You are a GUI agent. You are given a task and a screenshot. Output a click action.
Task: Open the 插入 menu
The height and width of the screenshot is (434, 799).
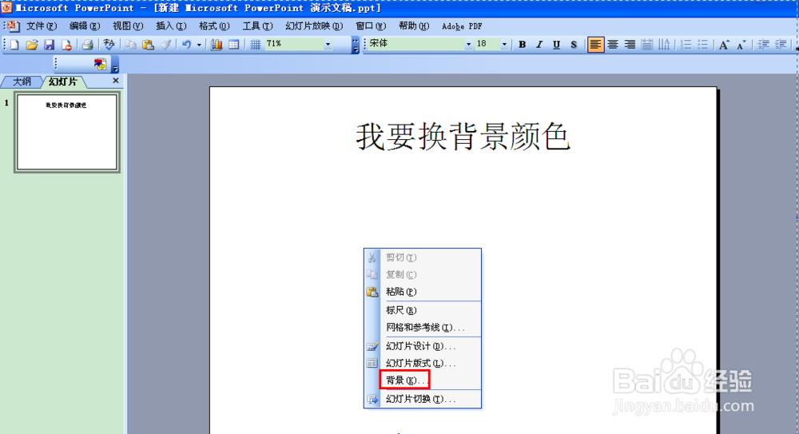click(171, 26)
